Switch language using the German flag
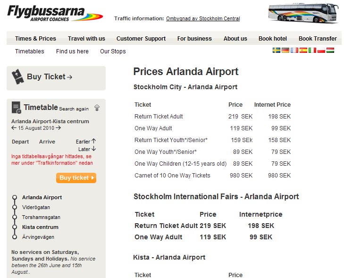 pos(285,50)
